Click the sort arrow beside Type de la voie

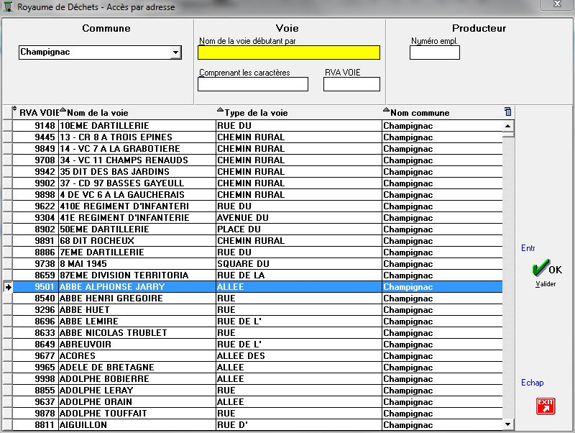pyautogui.click(x=220, y=111)
